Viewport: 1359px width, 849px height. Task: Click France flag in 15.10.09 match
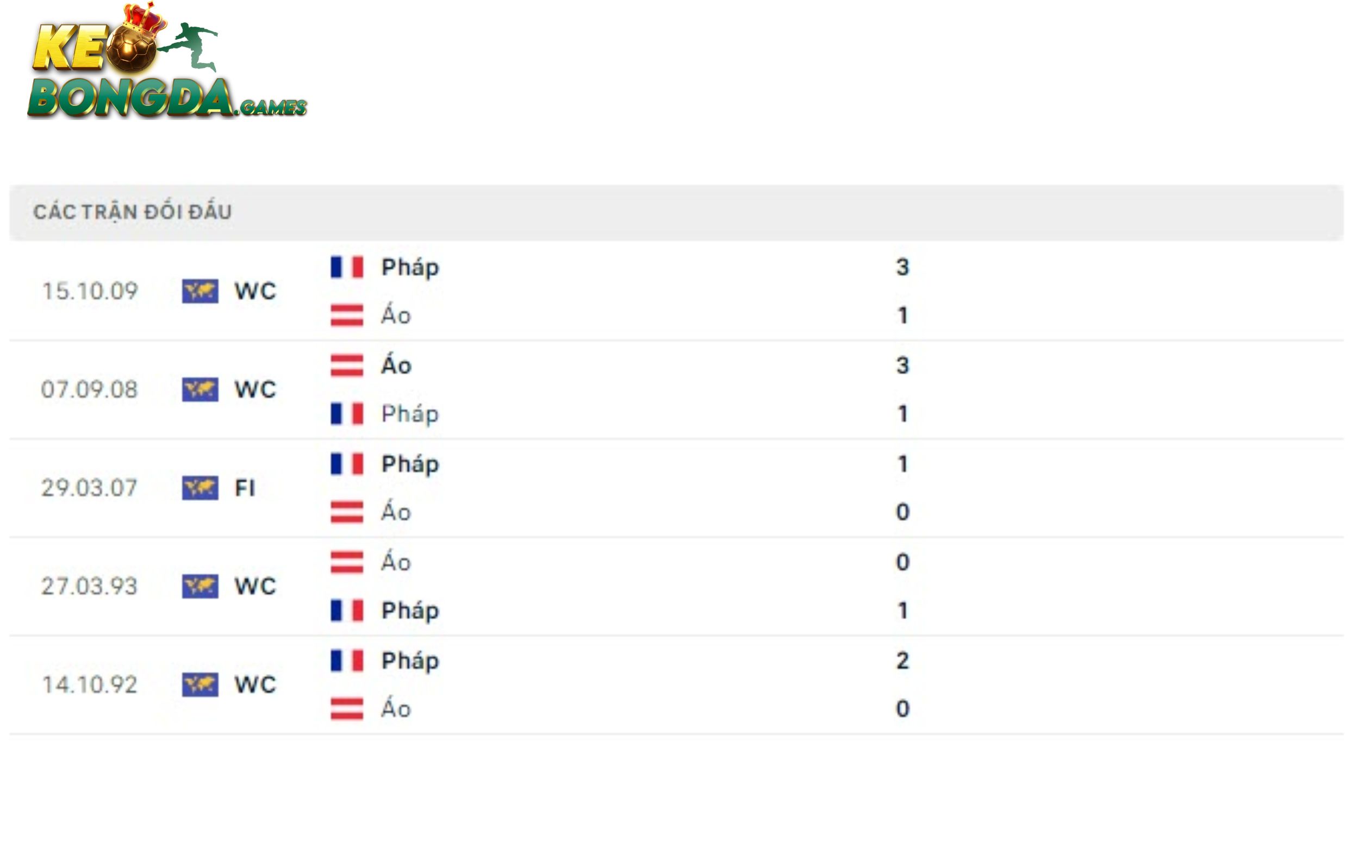point(347,267)
